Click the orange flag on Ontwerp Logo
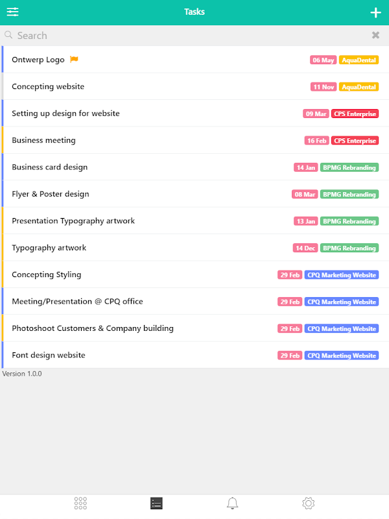The image size is (389, 519). [74, 60]
